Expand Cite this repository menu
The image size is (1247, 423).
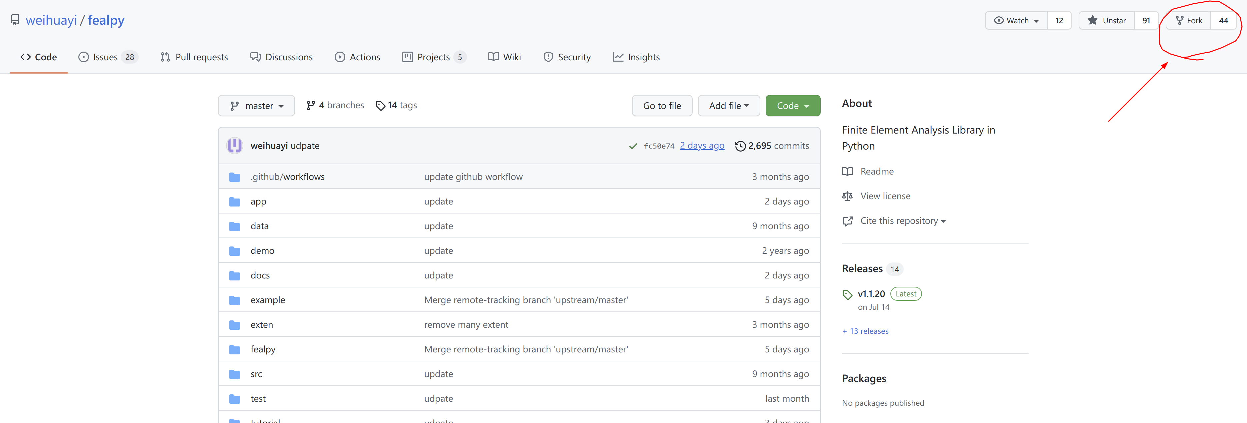click(x=903, y=221)
